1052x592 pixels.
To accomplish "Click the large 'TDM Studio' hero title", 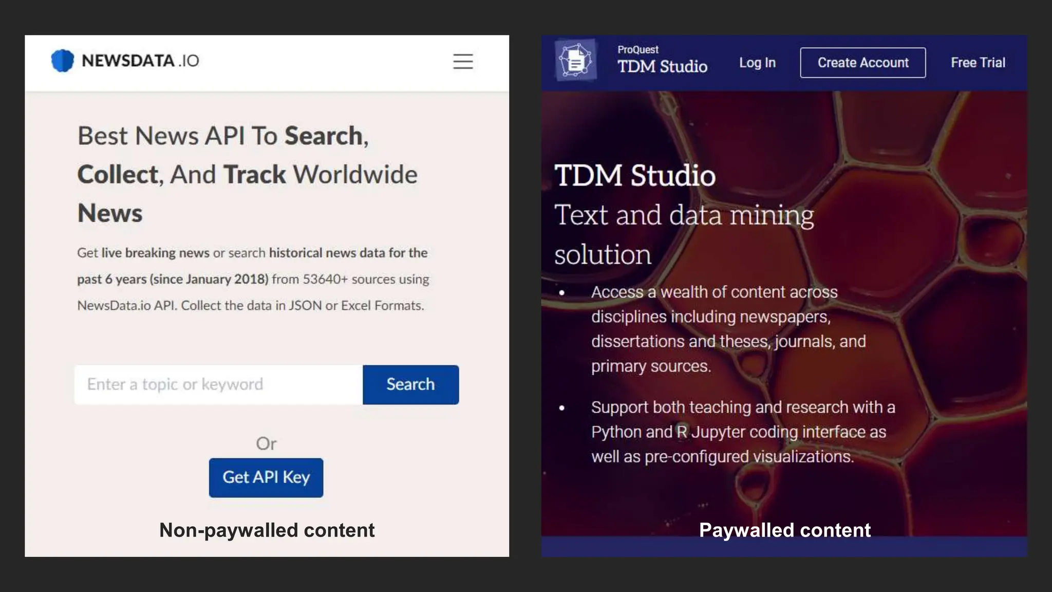I will pos(635,175).
